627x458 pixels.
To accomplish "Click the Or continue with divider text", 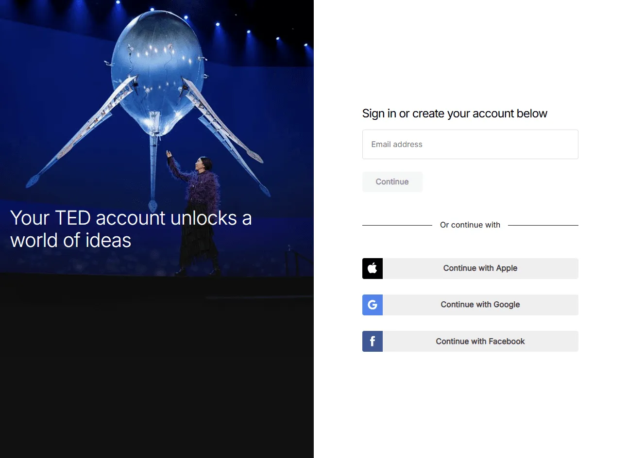I will (x=470, y=225).
